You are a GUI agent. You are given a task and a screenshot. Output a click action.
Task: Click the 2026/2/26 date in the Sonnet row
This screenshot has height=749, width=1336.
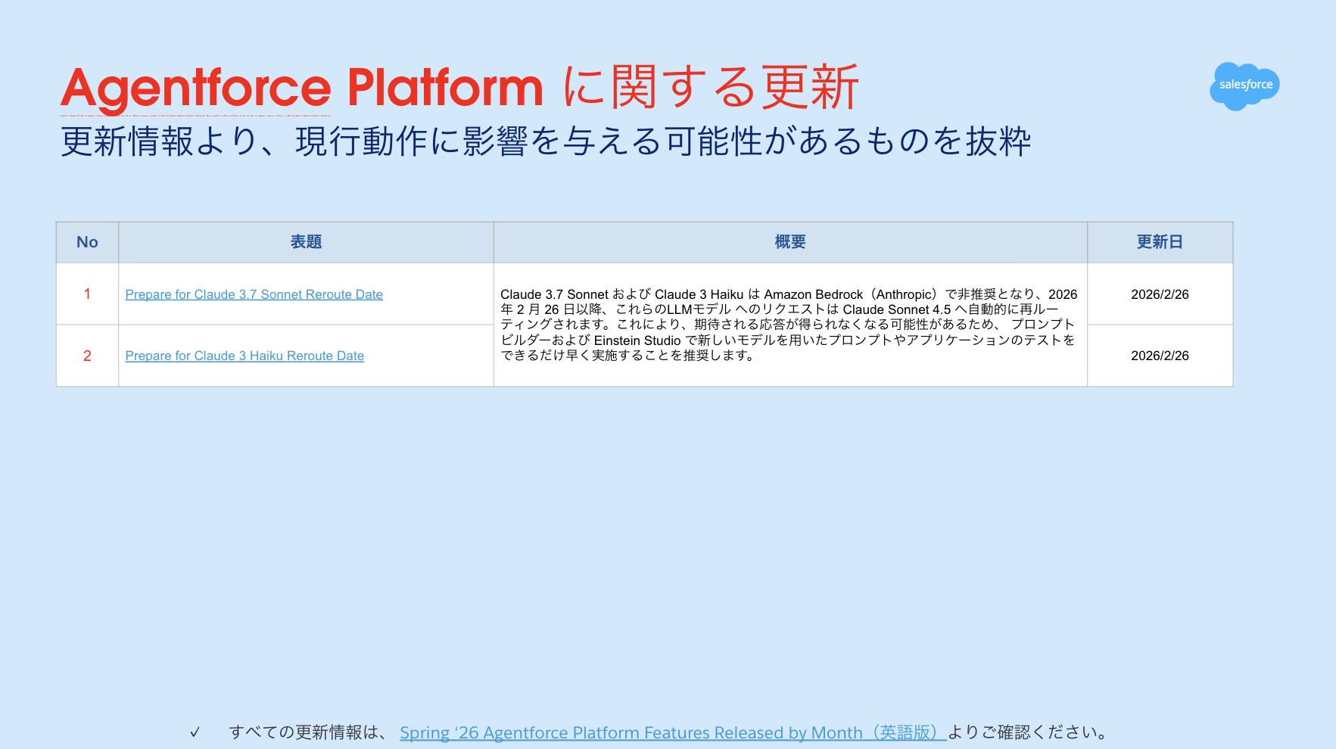pyautogui.click(x=1160, y=294)
